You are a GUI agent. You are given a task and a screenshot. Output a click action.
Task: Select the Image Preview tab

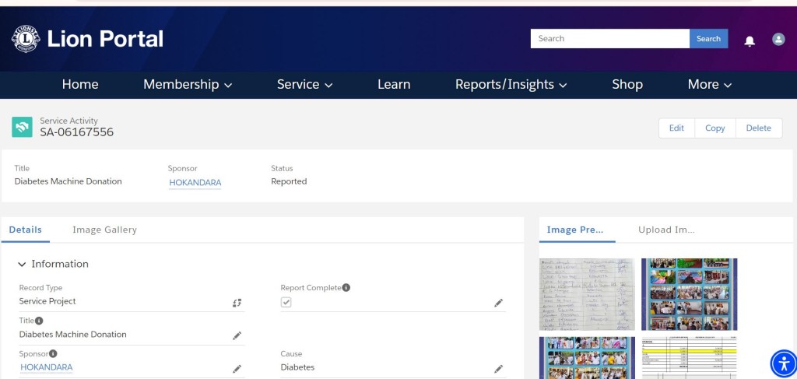[x=575, y=230]
